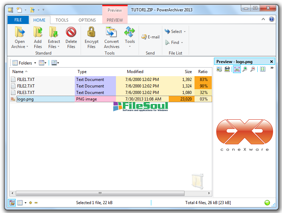
Task: Switch to the HOME tab
Action: (39, 20)
